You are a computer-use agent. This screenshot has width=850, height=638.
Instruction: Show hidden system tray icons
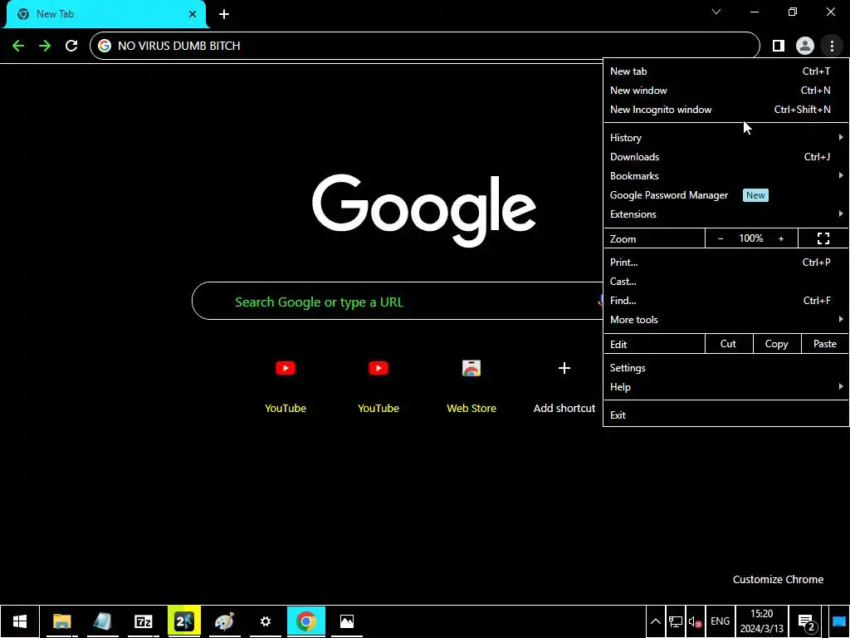(x=656, y=621)
